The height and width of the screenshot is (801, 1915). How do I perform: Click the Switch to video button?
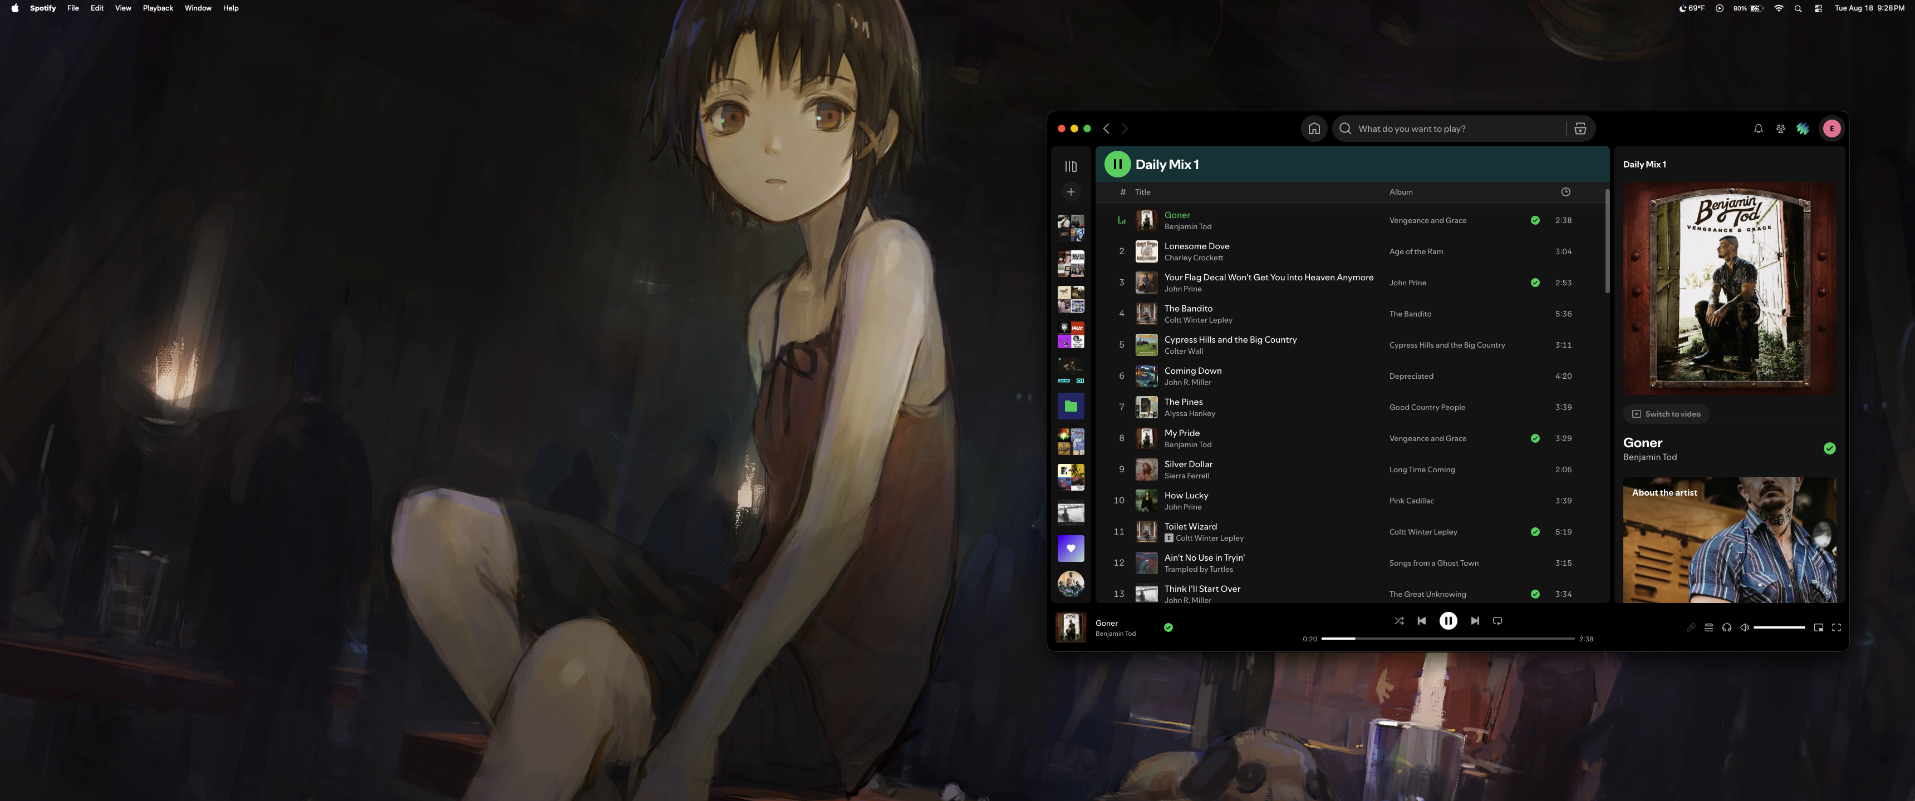pyautogui.click(x=1666, y=414)
